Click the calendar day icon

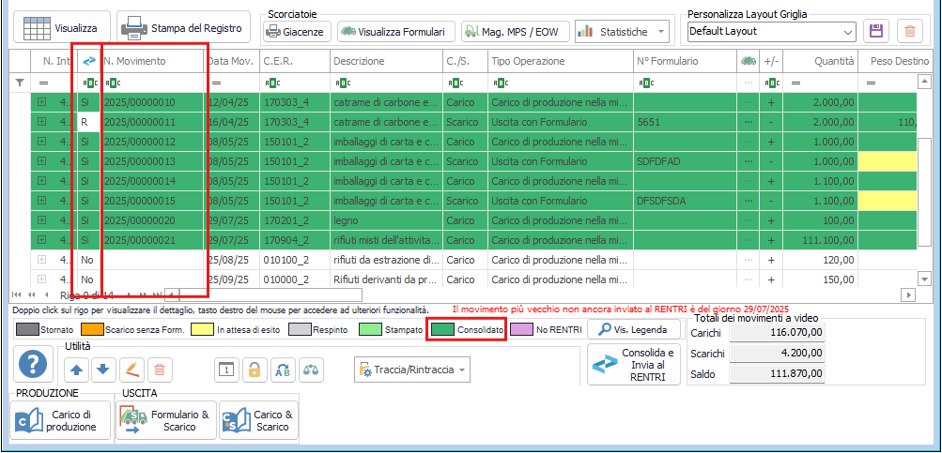tap(225, 370)
